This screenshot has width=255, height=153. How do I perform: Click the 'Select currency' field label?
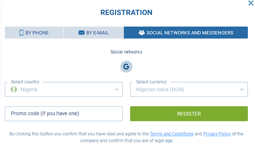pos(151,82)
